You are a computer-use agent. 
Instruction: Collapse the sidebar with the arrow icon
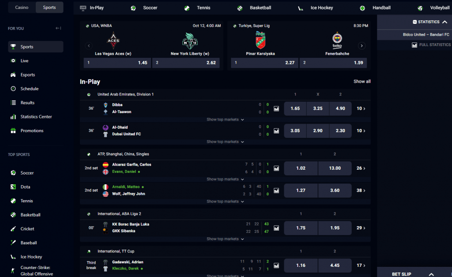[x=58, y=28]
